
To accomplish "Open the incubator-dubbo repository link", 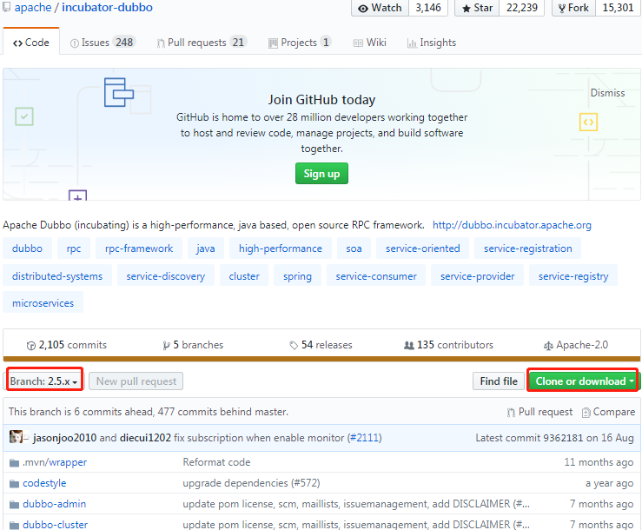I will click(107, 7).
